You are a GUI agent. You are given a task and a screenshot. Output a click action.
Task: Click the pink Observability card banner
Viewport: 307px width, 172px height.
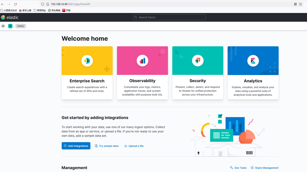tap(142, 61)
